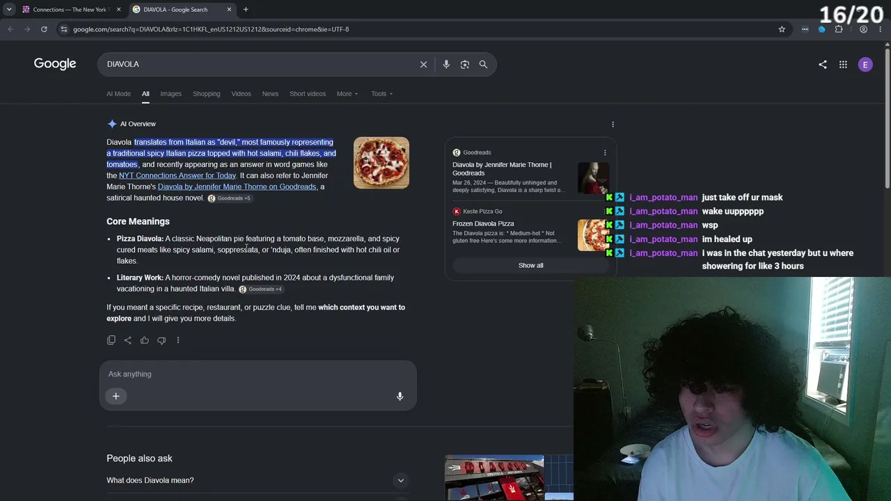
Task: Switch to News results
Action: 270,94
